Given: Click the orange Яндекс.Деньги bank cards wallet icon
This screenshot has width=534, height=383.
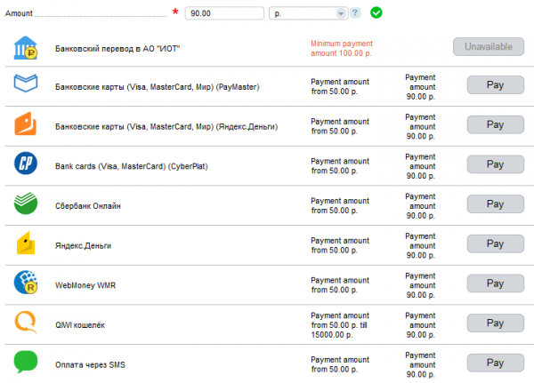Looking at the screenshot, I should [x=25, y=125].
